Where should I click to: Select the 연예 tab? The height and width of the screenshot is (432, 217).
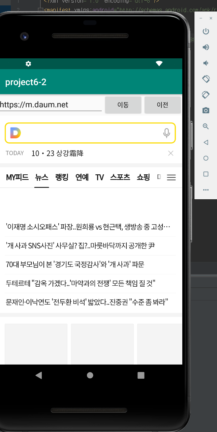[x=82, y=177]
